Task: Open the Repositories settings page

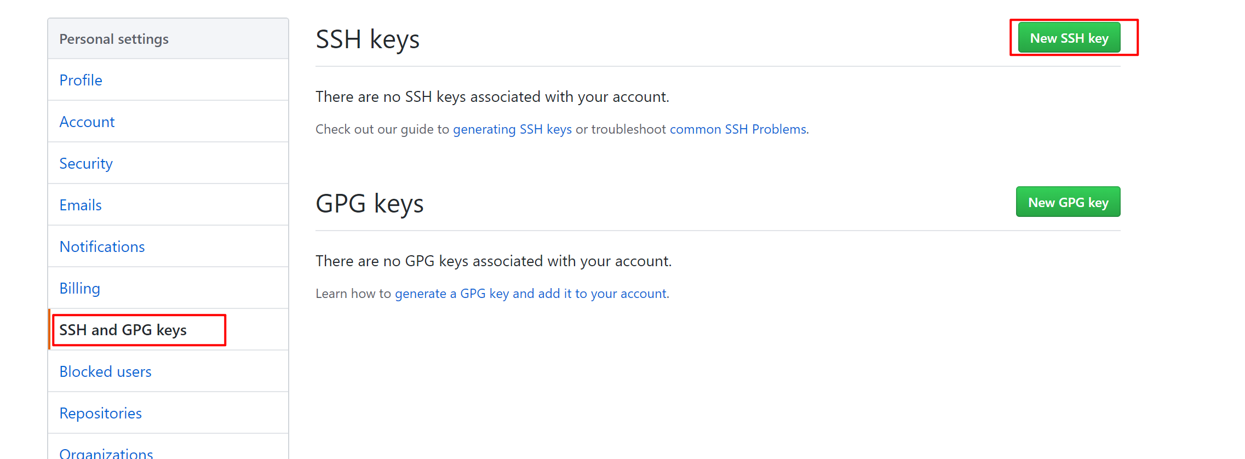Action: point(100,413)
